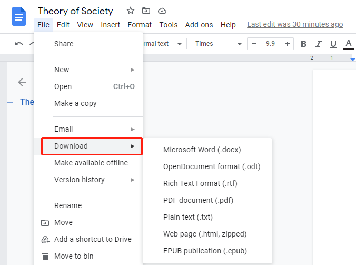The image size is (356, 265).
Task: Click the ruler indent marker
Action: pyautogui.click(x=353, y=59)
